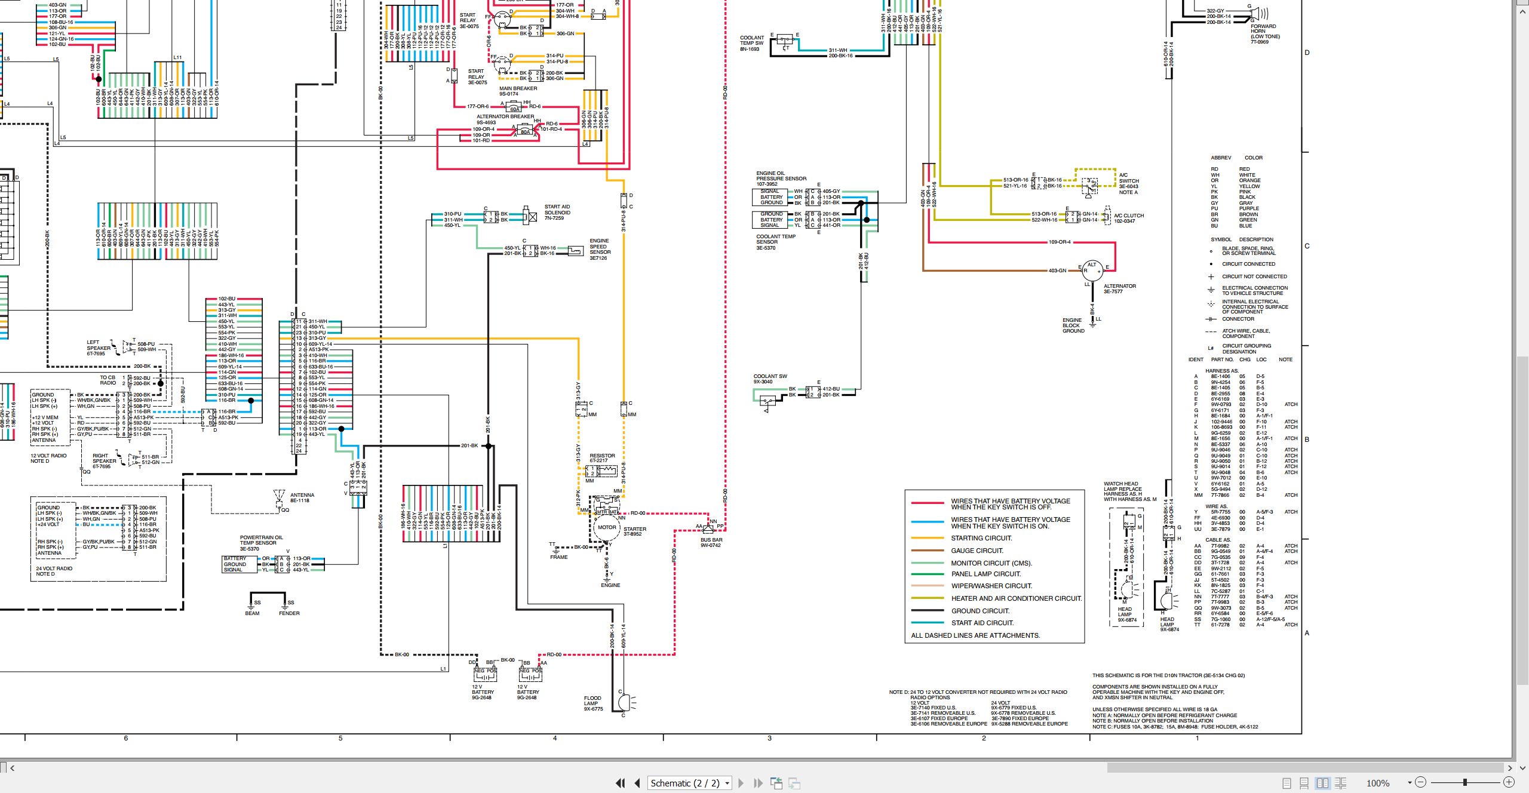Click the 12 VOLT RADIO NOTE D label
Viewport: 1529px width, 793px height.
(x=48, y=459)
